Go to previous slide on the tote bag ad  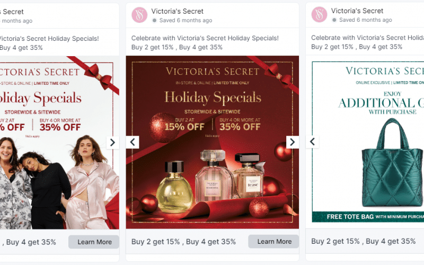pos(313,142)
